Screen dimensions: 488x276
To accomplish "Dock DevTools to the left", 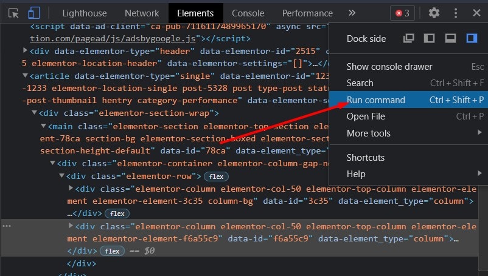I will 430,38.
